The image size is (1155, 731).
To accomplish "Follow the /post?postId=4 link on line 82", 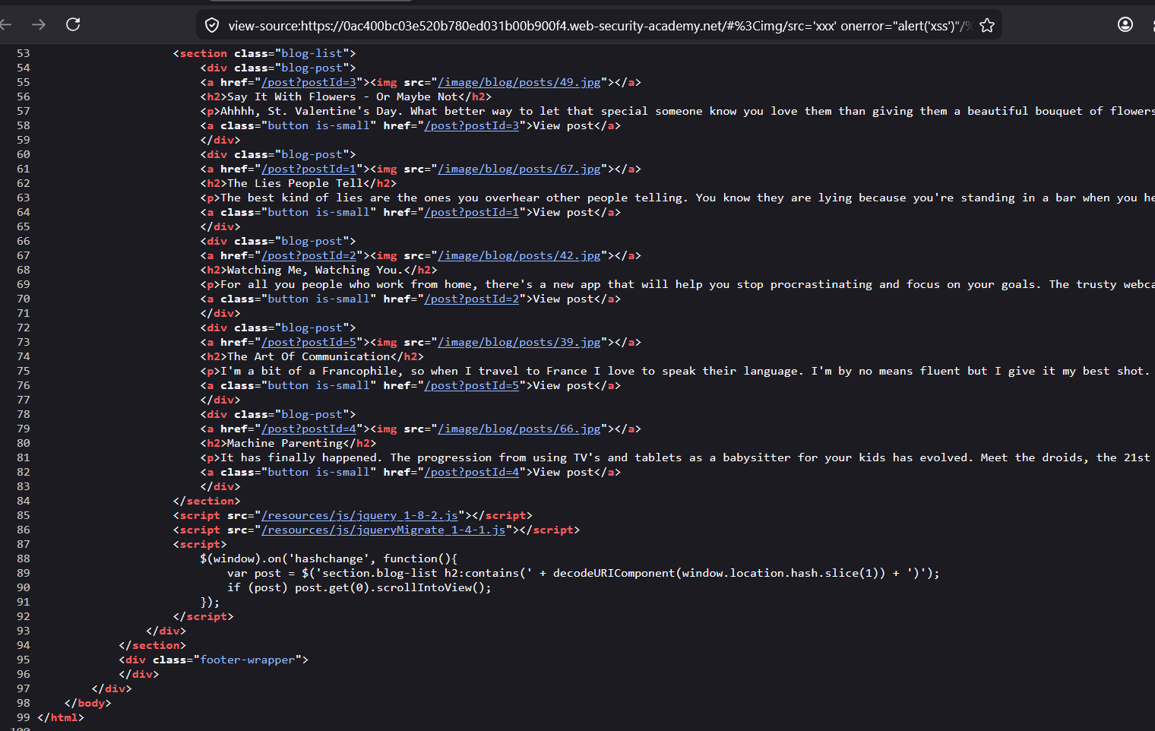I will point(472,472).
